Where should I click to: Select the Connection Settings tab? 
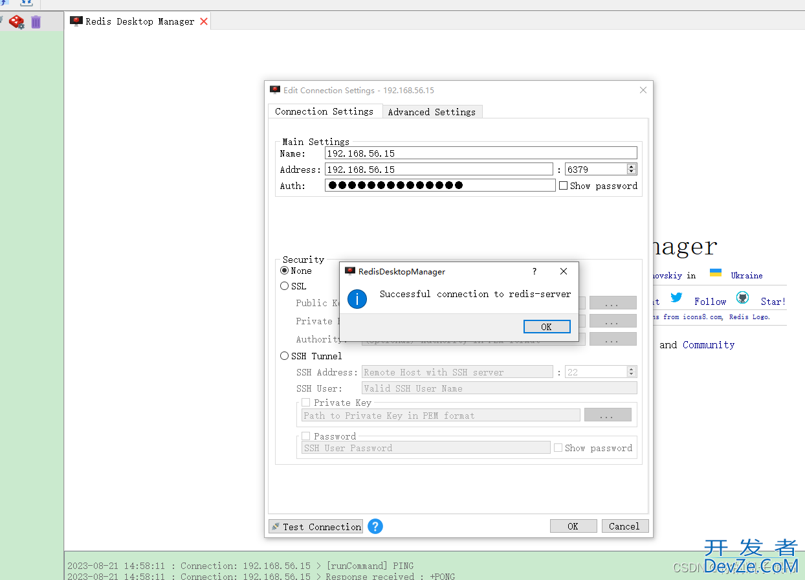tap(324, 111)
